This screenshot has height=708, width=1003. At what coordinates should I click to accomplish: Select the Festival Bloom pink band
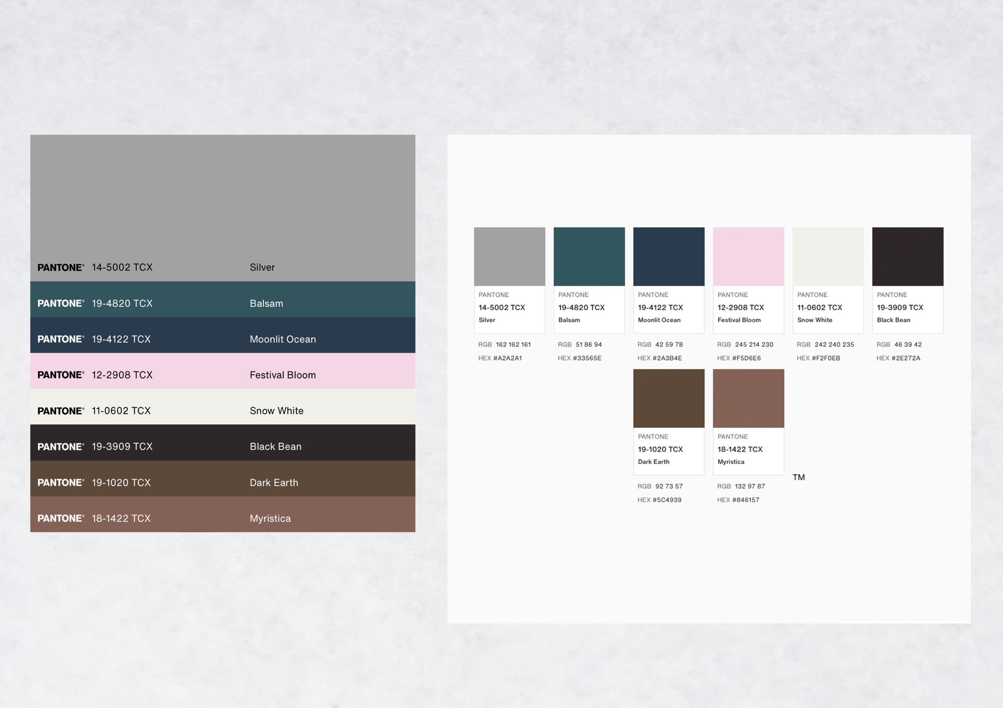[x=223, y=371]
